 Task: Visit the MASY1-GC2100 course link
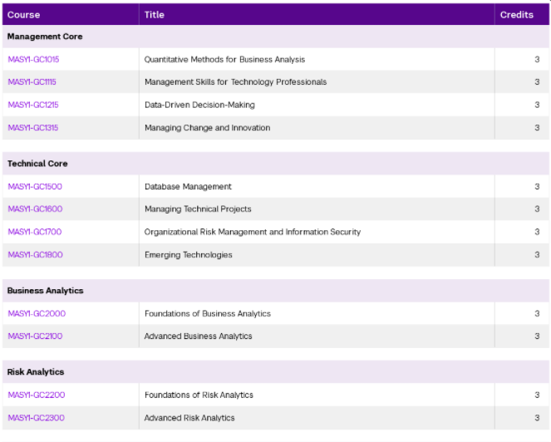[x=35, y=336]
